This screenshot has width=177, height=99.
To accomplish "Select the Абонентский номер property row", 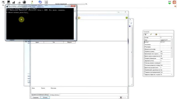I will coord(157,49).
